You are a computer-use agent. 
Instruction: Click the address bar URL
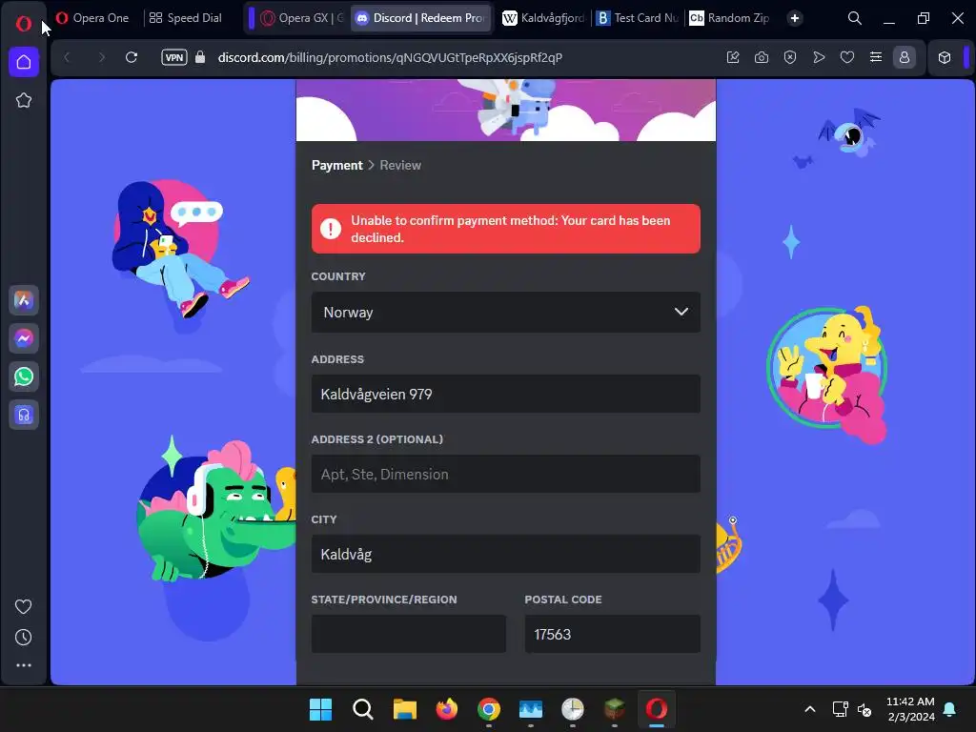coord(390,57)
